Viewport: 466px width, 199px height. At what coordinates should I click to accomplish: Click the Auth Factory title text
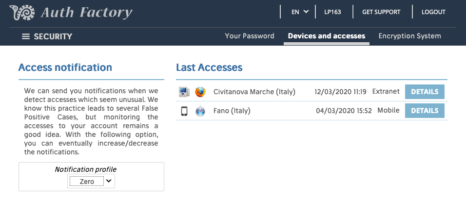point(86,13)
